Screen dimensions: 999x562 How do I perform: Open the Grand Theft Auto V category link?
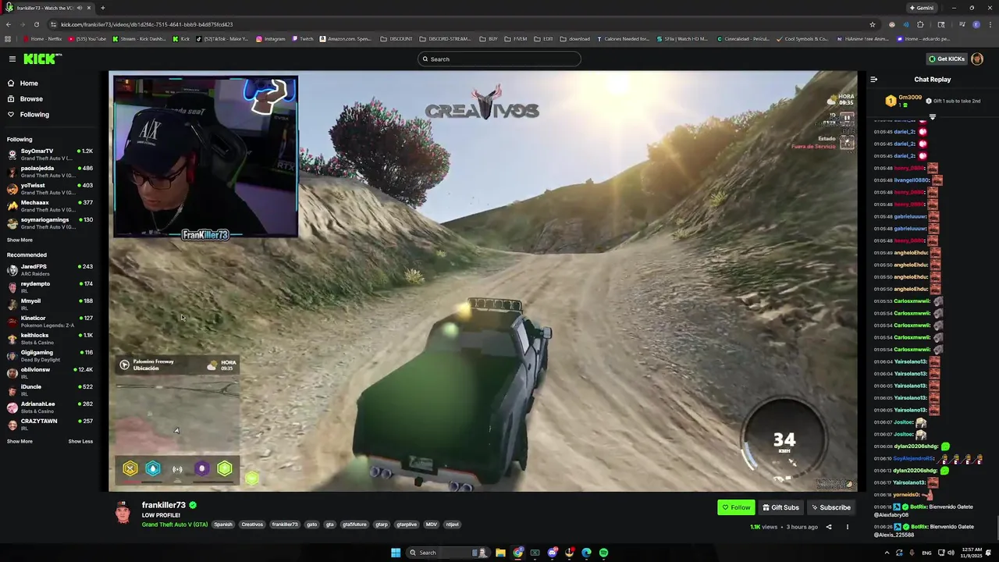coord(175,525)
